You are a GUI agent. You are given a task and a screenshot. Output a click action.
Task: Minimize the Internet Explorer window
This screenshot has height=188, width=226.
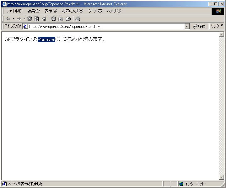211,4
